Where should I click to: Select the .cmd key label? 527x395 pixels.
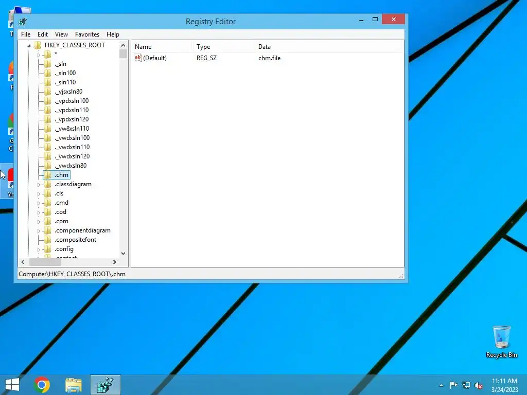pyautogui.click(x=62, y=203)
